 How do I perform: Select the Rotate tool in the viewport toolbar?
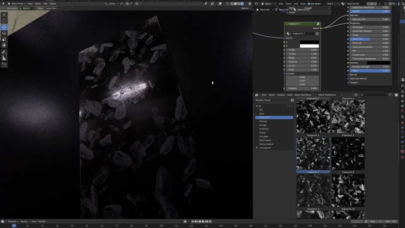pos(4,33)
